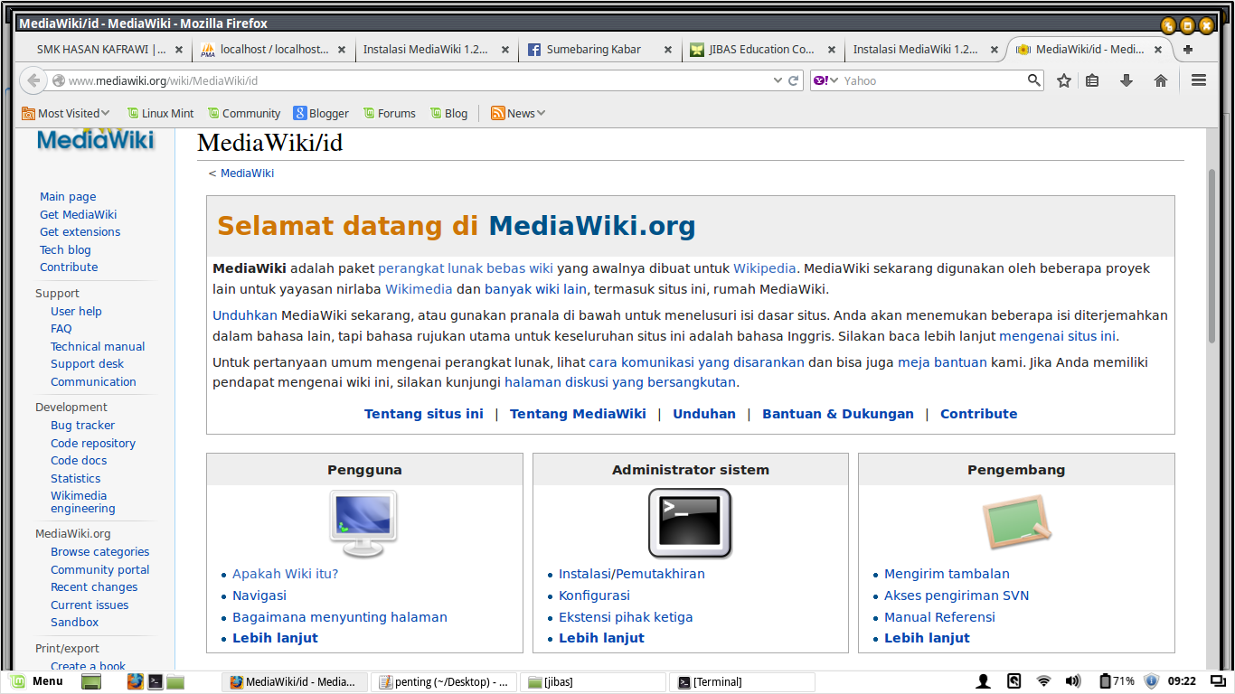The height and width of the screenshot is (694, 1235).
Task: Go to Firefox home page icon
Action: (x=1161, y=80)
